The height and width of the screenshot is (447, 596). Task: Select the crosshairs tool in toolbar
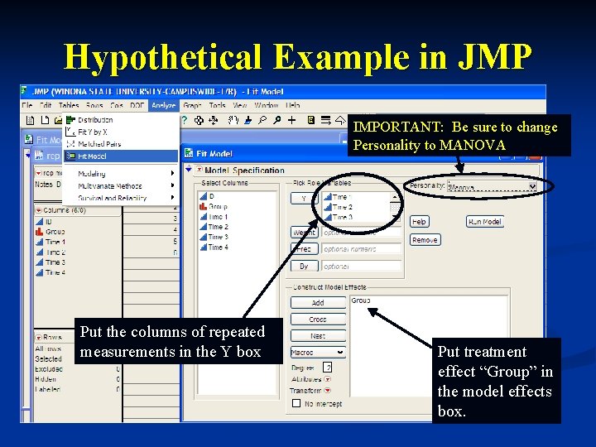click(199, 121)
